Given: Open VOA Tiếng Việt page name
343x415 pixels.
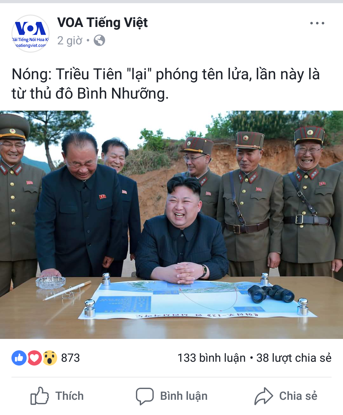Looking at the screenshot, I should click(x=102, y=23).
